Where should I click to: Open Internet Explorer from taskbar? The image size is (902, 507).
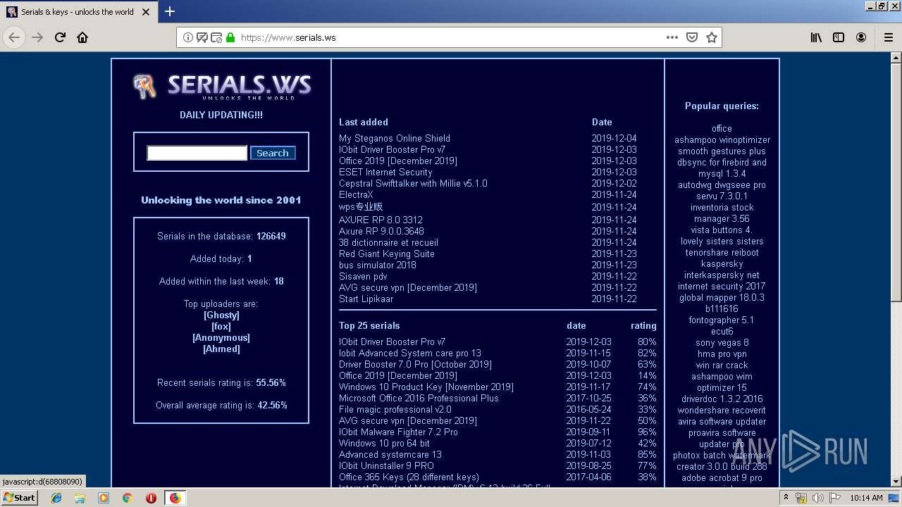[x=56, y=498]
